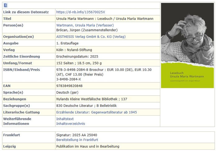Image resolution: width=217 pixels, height=151 pixels.
Task: Click the language value Deutsch (ger)
Action: coord(67,92)
